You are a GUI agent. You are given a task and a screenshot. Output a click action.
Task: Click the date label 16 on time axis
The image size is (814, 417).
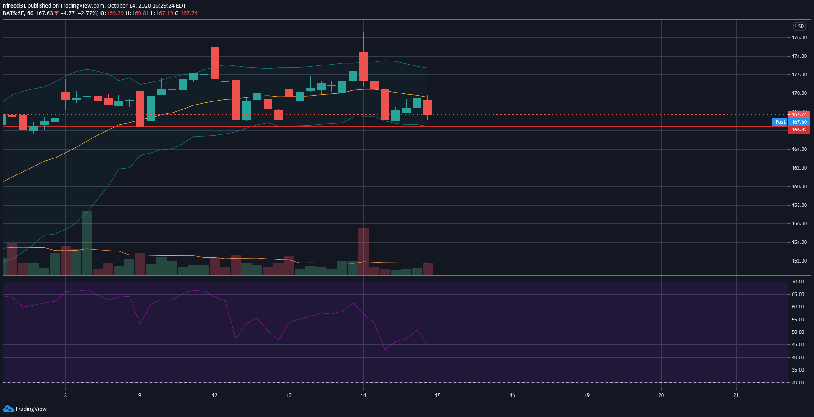[x=513, y=395]
